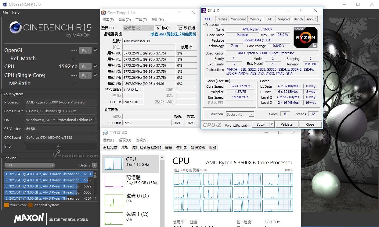Switch to the Graphics tab in CPU-Z

[284, 19]
